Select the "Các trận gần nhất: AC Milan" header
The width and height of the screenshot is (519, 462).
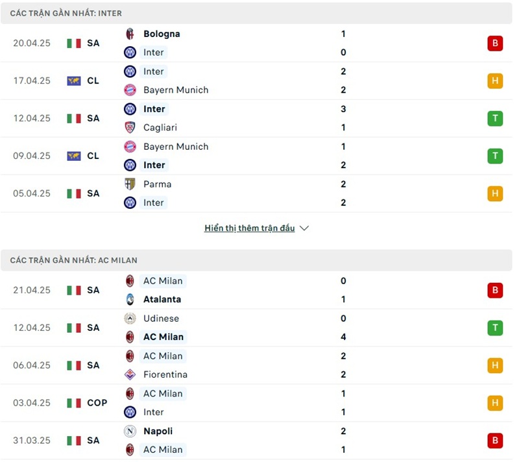tap(74, 260)
